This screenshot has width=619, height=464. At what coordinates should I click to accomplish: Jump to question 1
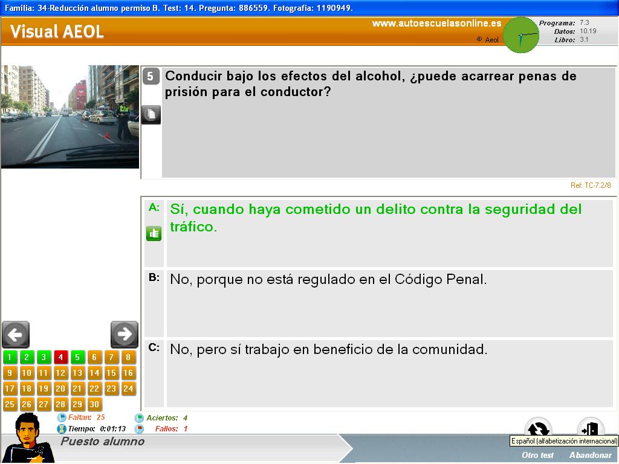tap(10, 358)
